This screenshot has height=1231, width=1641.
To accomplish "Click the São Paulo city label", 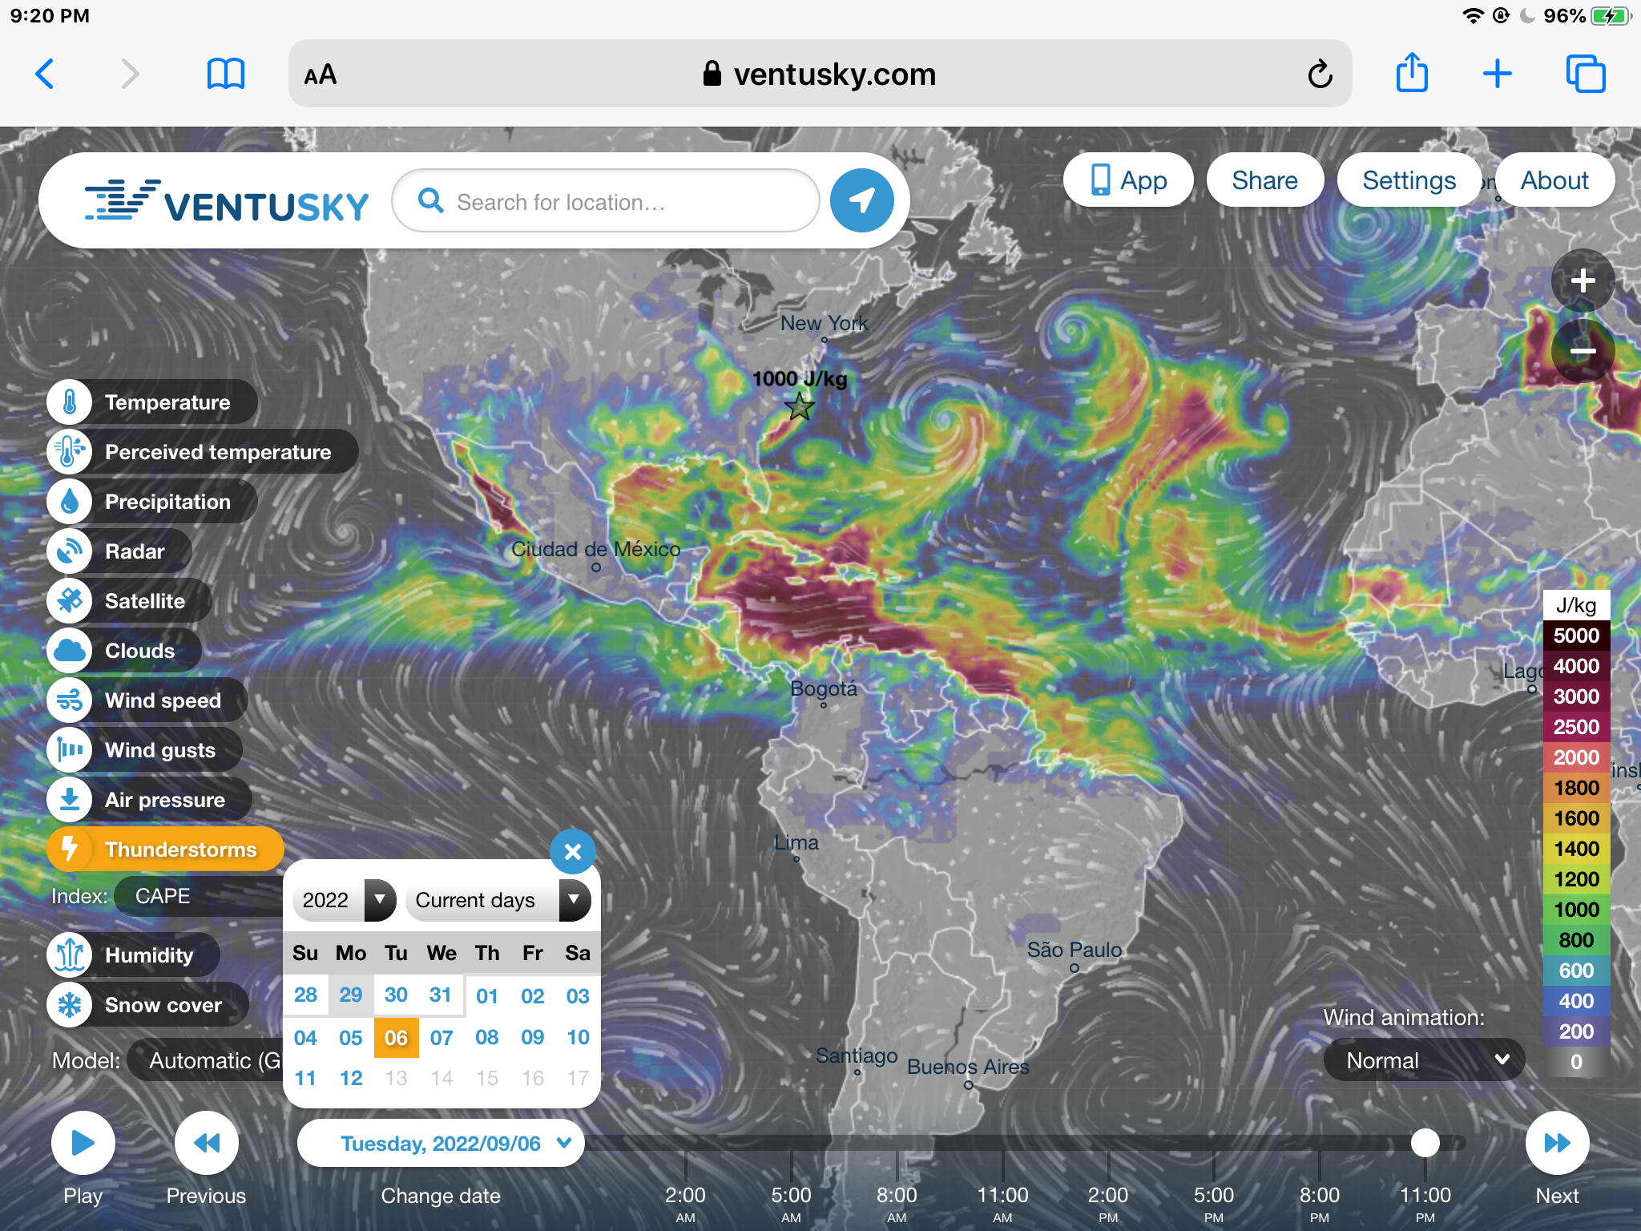I will [1075, 950].
